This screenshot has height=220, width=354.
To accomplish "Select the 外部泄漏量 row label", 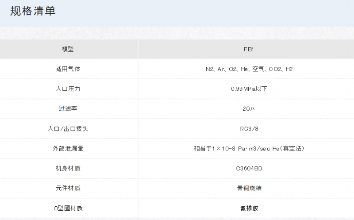I will pos(68,149).
